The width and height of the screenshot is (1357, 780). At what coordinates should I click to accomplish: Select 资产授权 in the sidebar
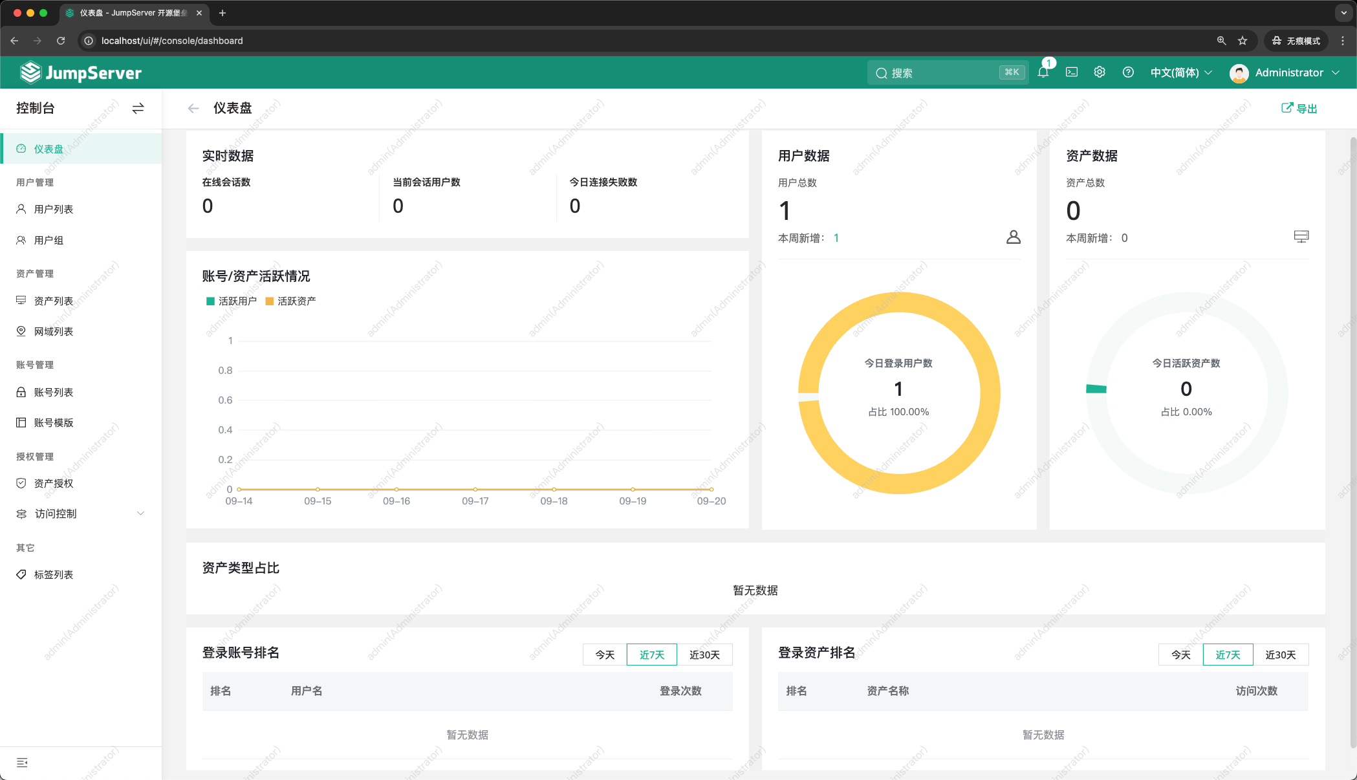pos(55,483)
